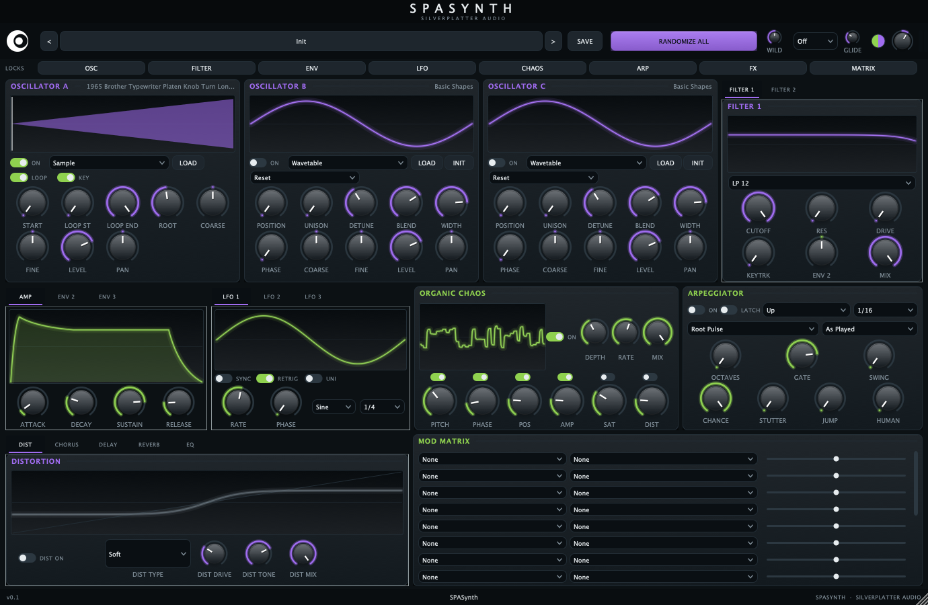Adjust the last mod matrix amount slider

pyautogui.click(x=836, y=577)
